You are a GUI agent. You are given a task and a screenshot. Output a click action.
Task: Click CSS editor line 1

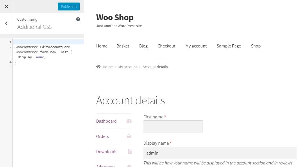pyautogui.click(x=48, y=42)
